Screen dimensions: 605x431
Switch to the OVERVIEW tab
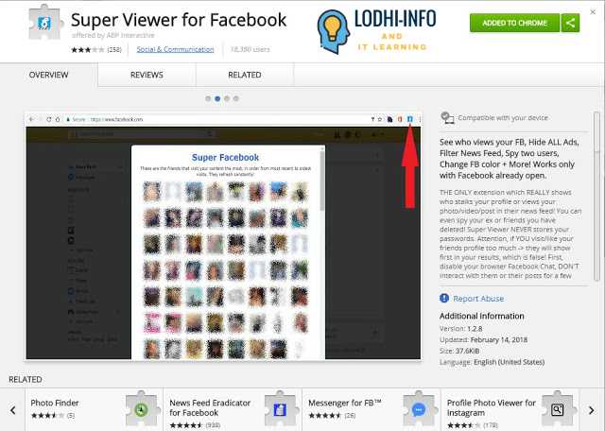[x=48, y=75]
